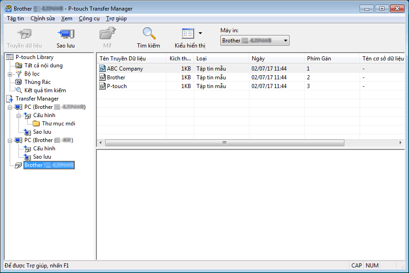
Task: Open Kết quả tìm kiếm in tree
Action: (x=45, y=90)
